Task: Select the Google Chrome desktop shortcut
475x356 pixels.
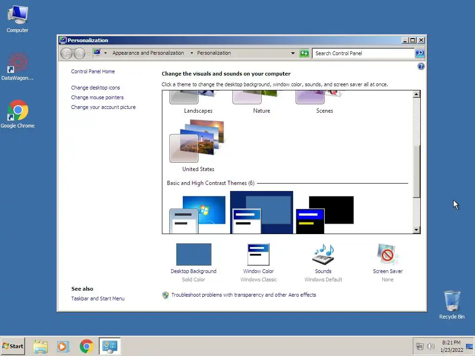Action: point(18,114)
